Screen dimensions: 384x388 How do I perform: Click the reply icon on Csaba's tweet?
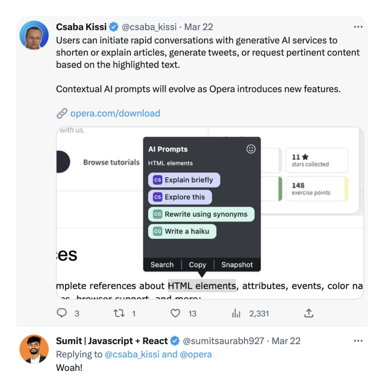[62, 313]
